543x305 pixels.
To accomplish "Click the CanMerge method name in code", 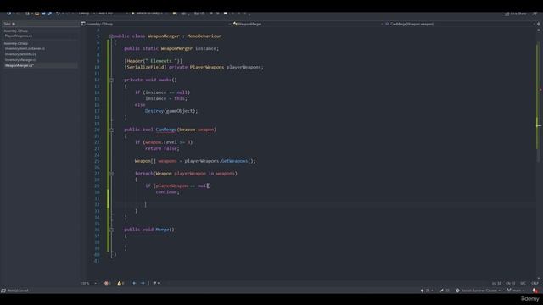I will pyautogui.click(x=166, y=130).
